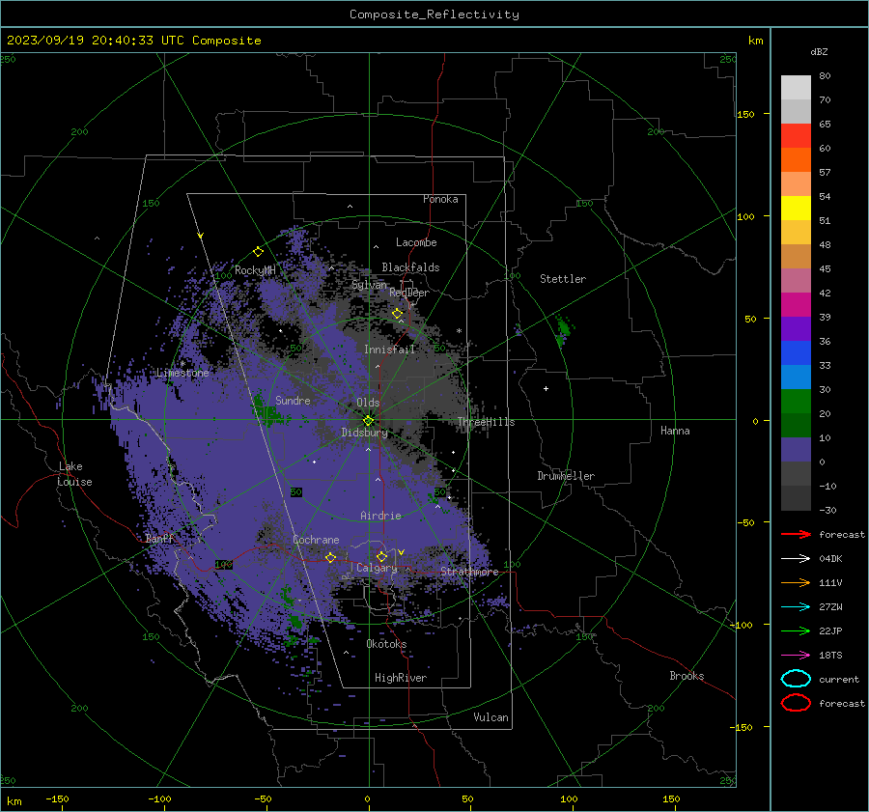Click the yellow radar site marker near Didsbury
Image resolution: width=869 pixels, height=812 pixels.
click(x=368, y=421)
